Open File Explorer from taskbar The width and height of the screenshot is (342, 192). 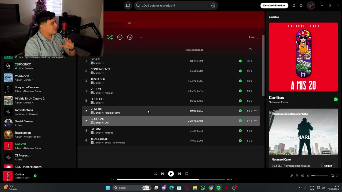click(195, 188)
